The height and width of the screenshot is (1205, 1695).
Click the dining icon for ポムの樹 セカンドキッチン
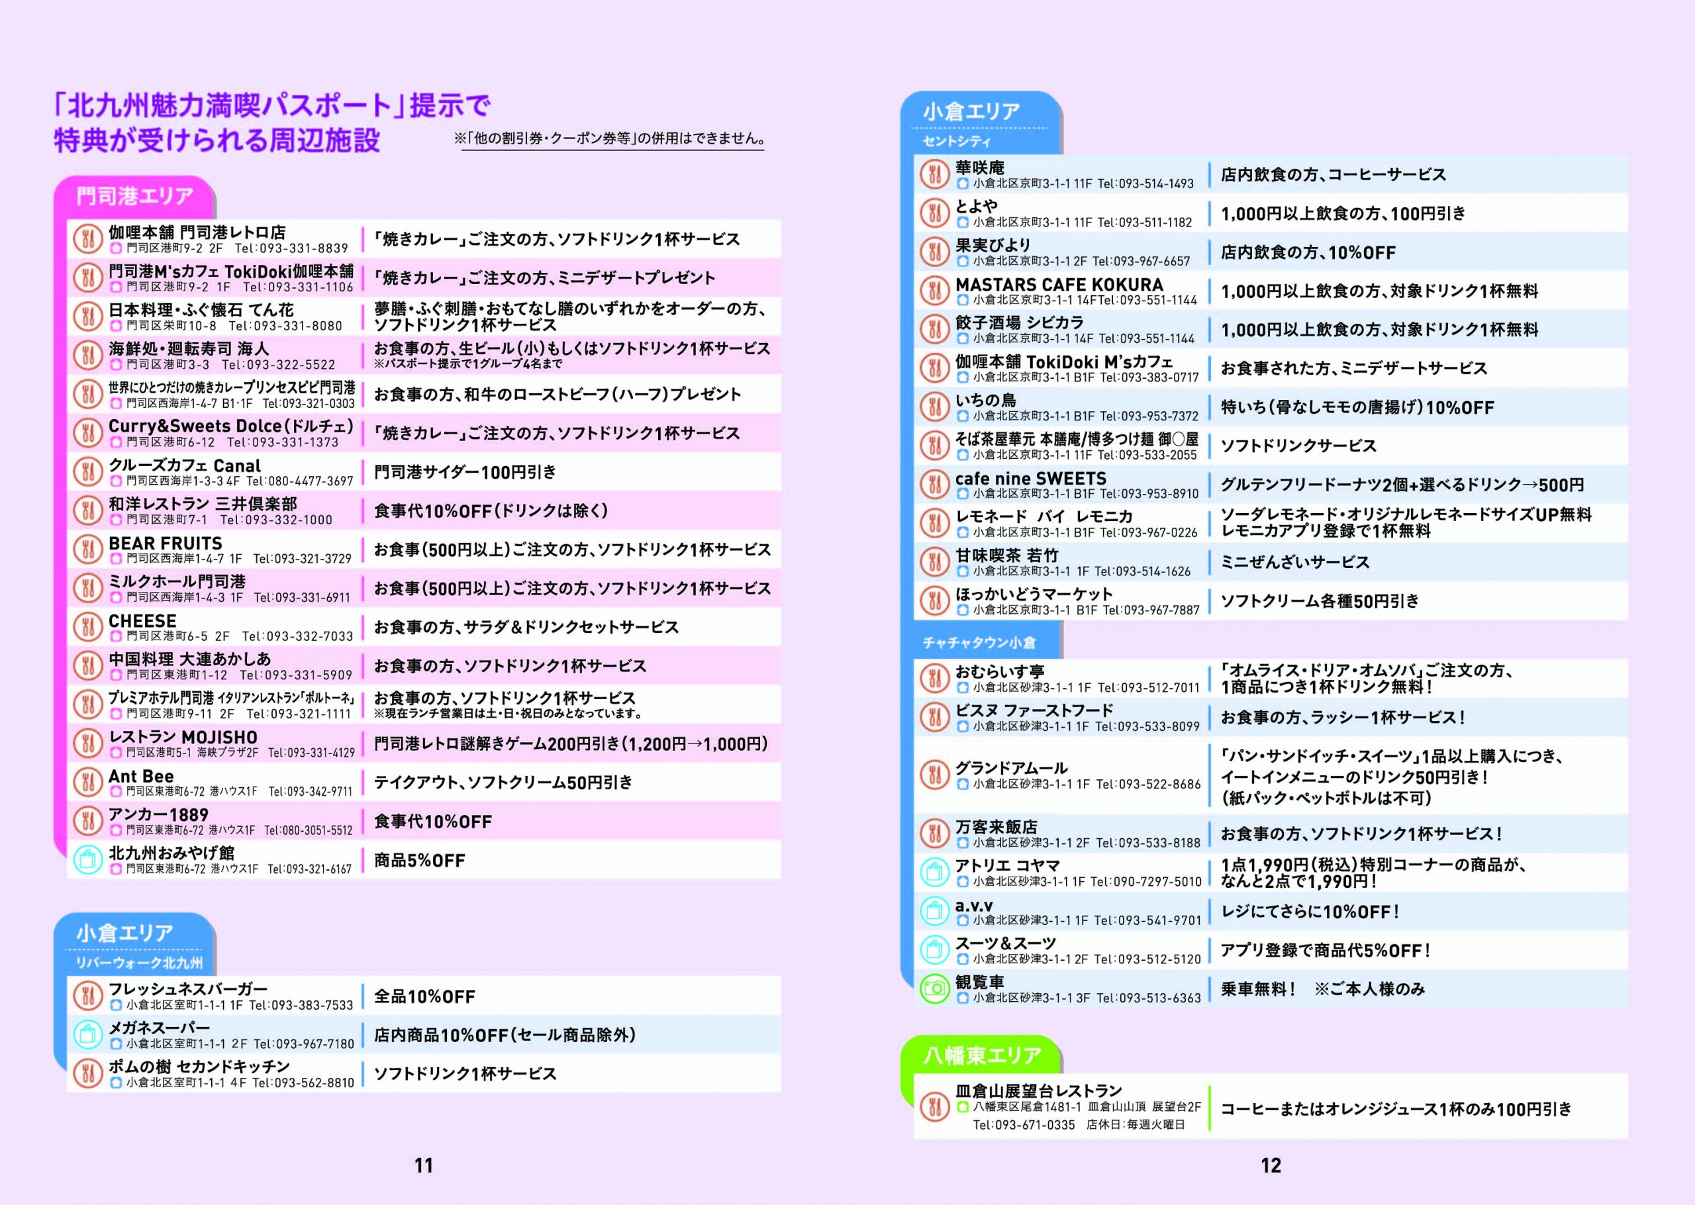click(87, 1073)
